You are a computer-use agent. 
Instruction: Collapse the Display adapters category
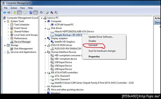pyautogui.click(x=45, y=39)
